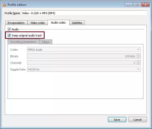
Task: Go to the Subtitles tab
Action: tap(77, 23)
